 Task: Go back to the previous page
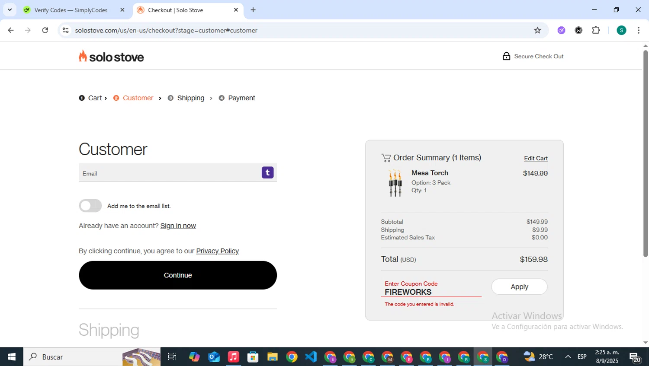pyautogui.click(x=11, y=30)
